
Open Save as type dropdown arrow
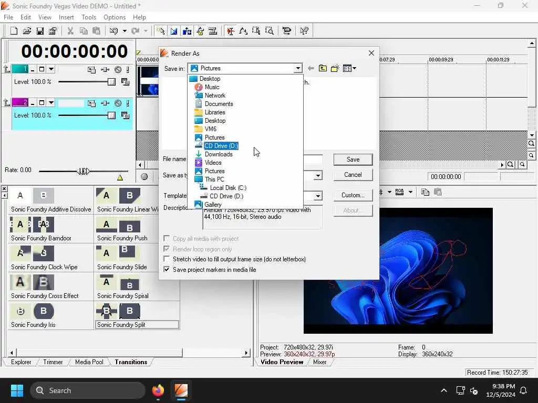click(x=318, y=176)
